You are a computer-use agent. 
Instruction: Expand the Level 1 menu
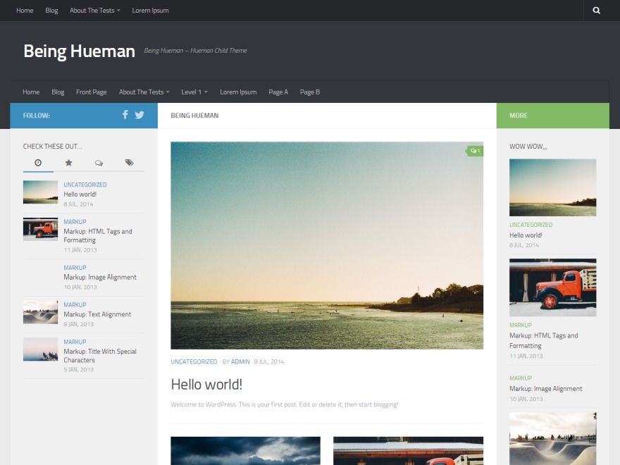[194, 92]
